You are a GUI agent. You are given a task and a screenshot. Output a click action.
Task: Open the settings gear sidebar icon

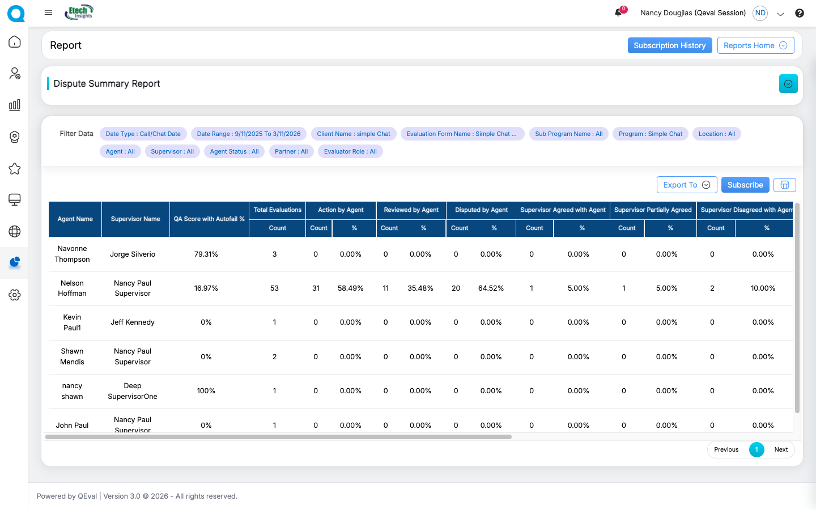point(15,295)
